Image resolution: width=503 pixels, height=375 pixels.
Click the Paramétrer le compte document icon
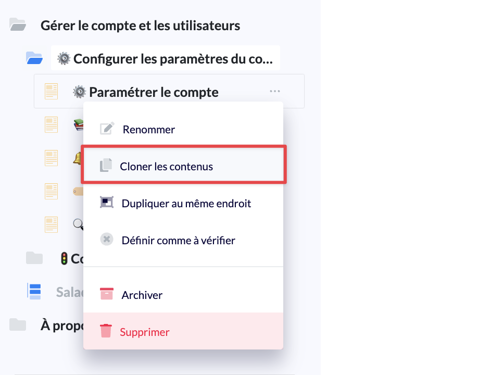click(x=51, y=92)
